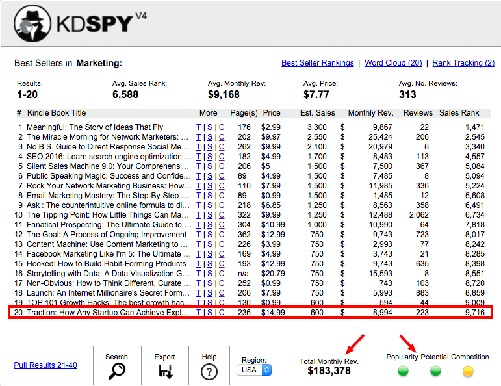The image size is (501, 386).
Task: Click Avg. Price value $7.77
Action: [x=316, y=95]
